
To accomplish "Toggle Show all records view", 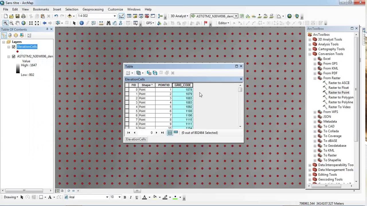I will [x=170, y=132].
